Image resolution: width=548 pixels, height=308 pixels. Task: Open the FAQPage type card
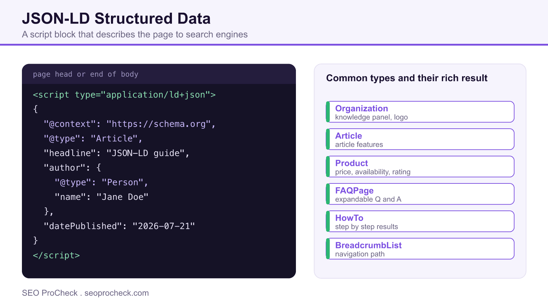click(420, 194)
